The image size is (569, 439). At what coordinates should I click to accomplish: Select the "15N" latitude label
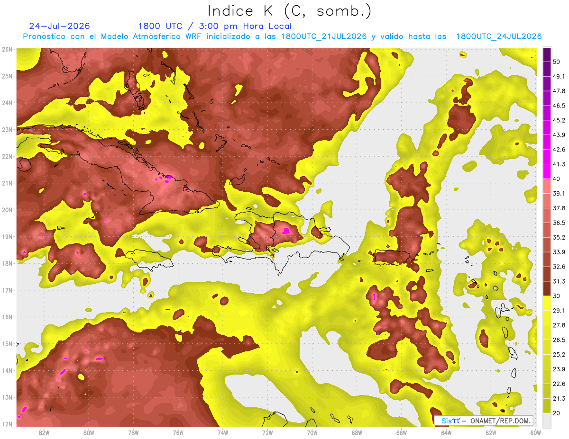(7, 344)
